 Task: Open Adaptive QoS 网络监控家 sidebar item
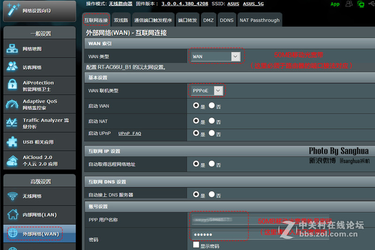(x=40, y=104)
